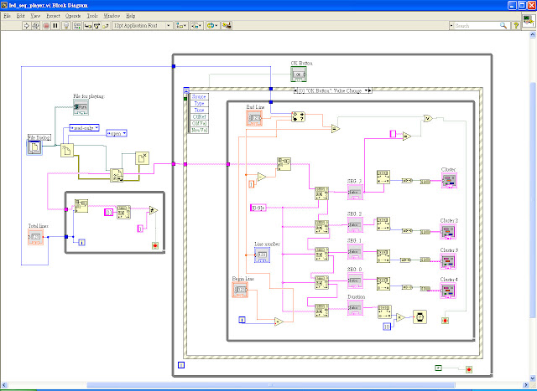Select the Duration string indicator
This screenshot has height=391, width=537.
tap(355, 307)
